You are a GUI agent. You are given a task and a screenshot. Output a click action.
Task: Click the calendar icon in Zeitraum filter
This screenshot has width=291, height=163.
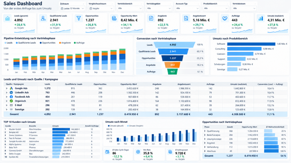tap(62, 8)
